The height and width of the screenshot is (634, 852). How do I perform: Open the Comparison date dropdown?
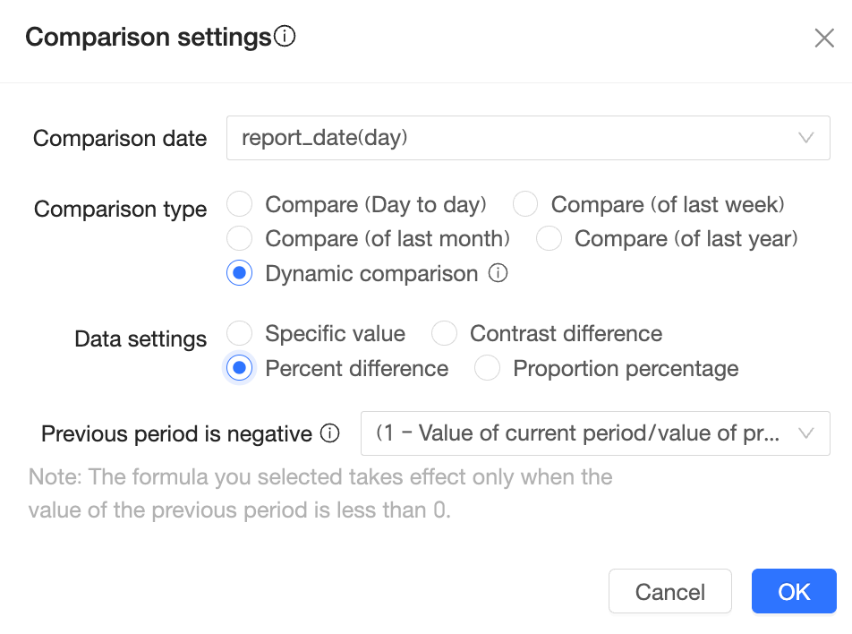[528, 138]
